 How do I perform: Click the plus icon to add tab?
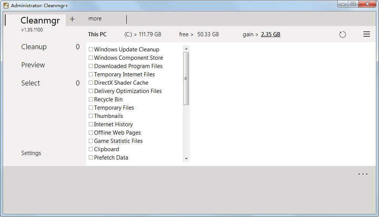tap(72, 19)
